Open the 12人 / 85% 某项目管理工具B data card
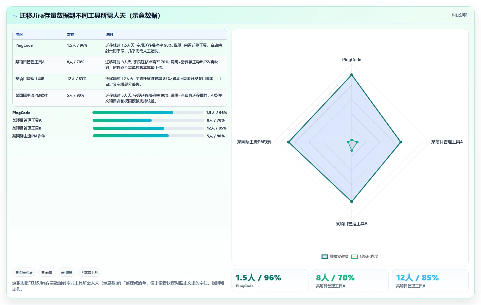The image size is (481, 305). 430,281
